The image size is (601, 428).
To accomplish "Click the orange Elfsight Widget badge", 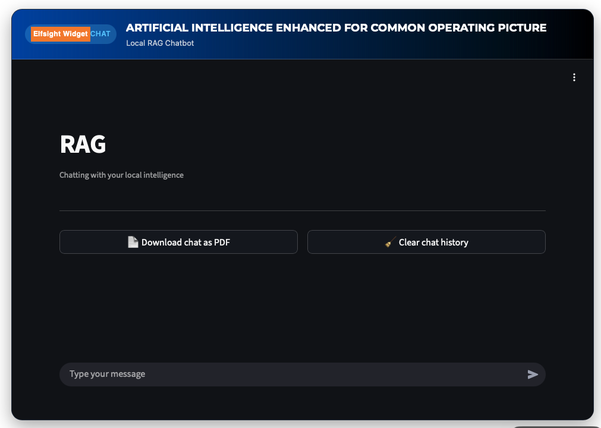I will (61, 34).
